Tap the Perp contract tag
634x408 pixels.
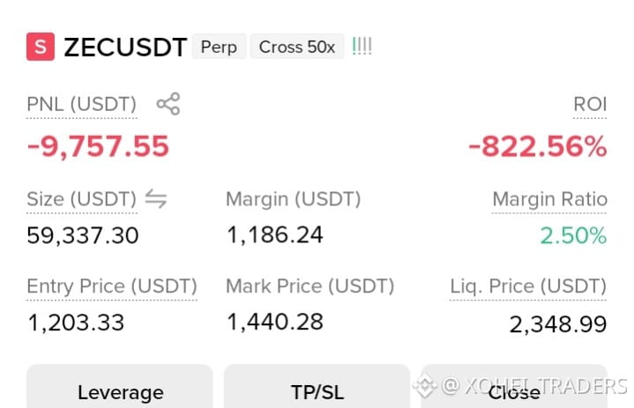tap(219, 47)
